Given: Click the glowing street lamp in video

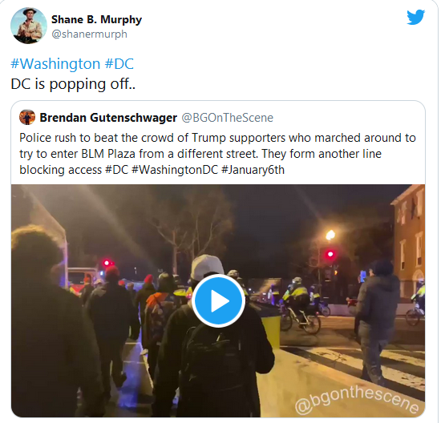Looking at the screenshot, I should (330, 235).
